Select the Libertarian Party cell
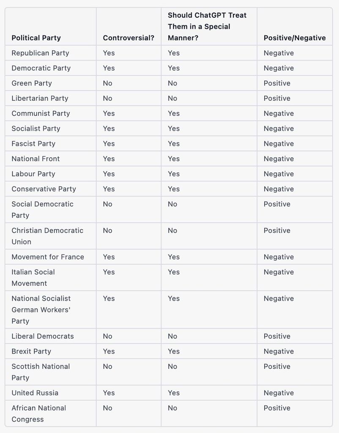The height and width of the screenshot is (433, 339). pyautogui.click(x=40, y=98)
